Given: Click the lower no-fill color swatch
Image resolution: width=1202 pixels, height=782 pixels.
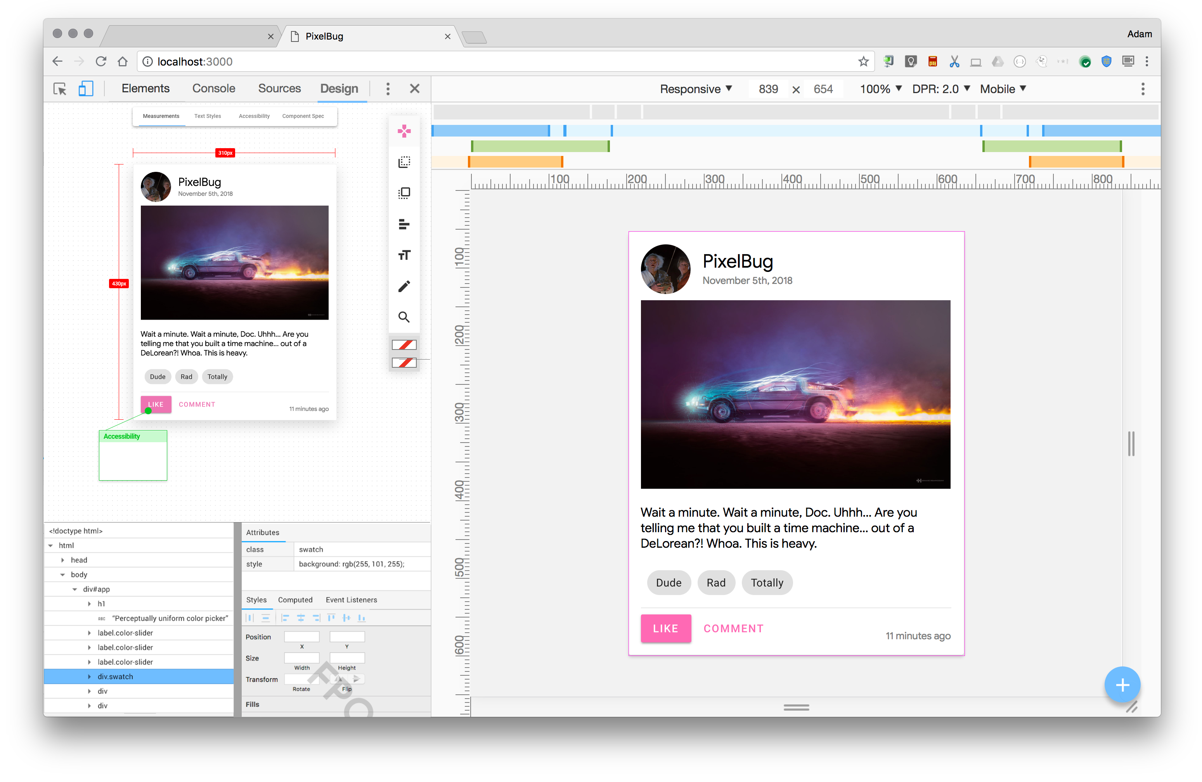Looking at the screenshot, I should pos(404,362).
